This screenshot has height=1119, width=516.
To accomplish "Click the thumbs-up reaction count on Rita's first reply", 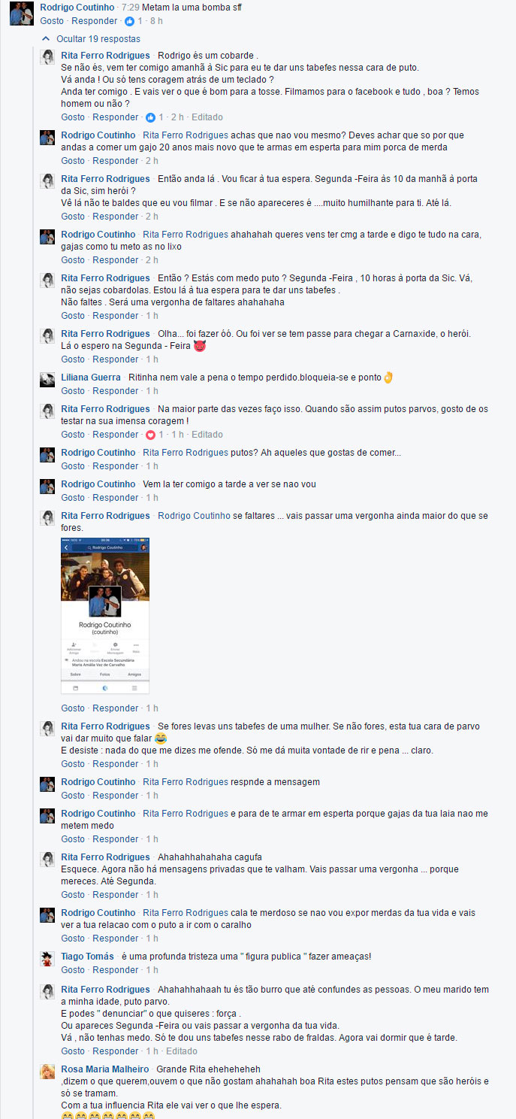I will (x=155, y=117).
